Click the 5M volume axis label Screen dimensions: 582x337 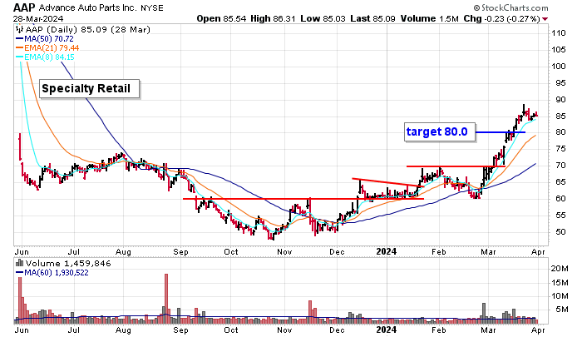(561, 310)
